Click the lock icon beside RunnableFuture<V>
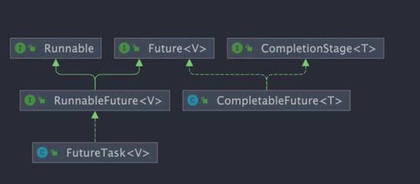This screenshot has height=184, width=420. 42,100
